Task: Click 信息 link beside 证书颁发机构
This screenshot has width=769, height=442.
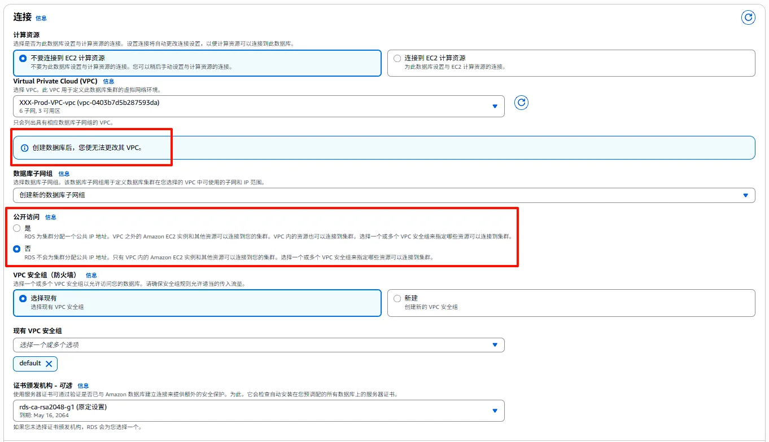Action: (x=83, y=386)
